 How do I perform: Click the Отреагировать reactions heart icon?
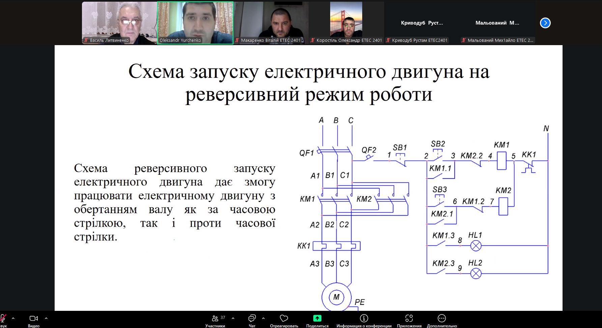pyautogui.click(x=284, y=318)
